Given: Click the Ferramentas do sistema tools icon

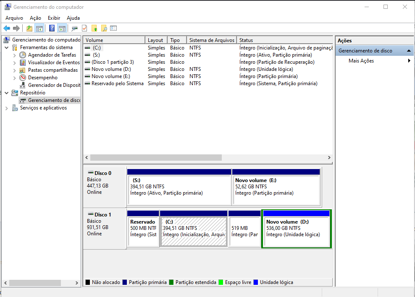Looking at the screenshot, I should (15, 47).
